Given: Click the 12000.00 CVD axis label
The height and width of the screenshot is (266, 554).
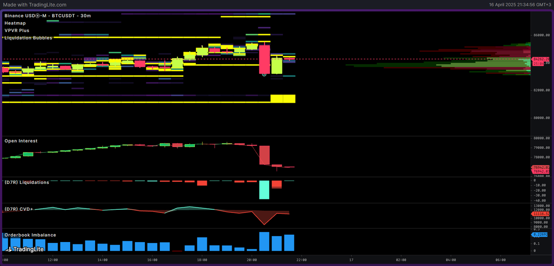Looking at the screenshot, I should click(x=541, y=210).
